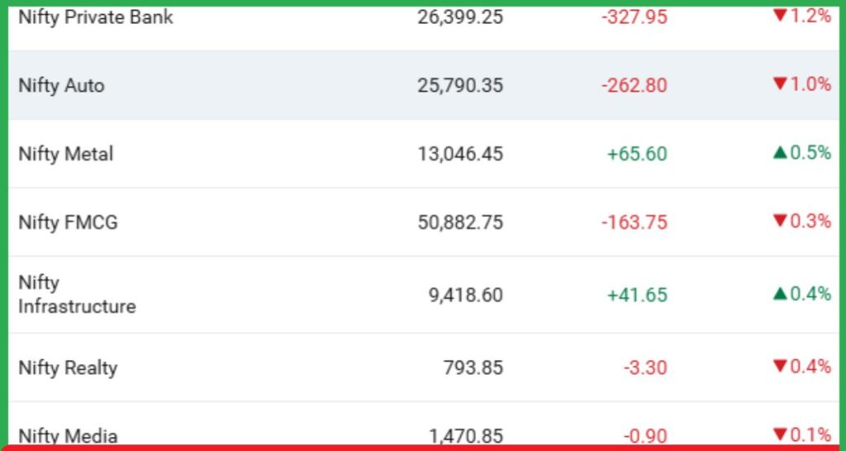
Task: Click the red down arrow for Nifty Realty
Action: point(780,367)
